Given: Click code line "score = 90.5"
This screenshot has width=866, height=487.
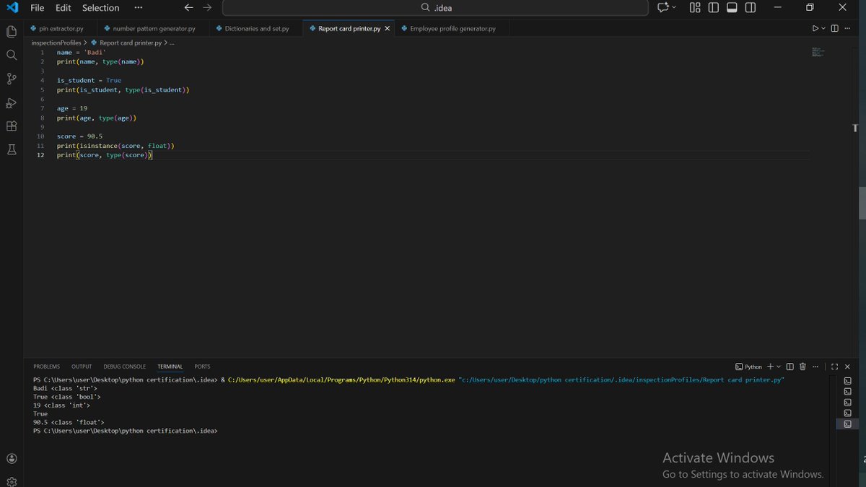Looking at the screenshot, I should pyautogui.click(x=79, y=136).
